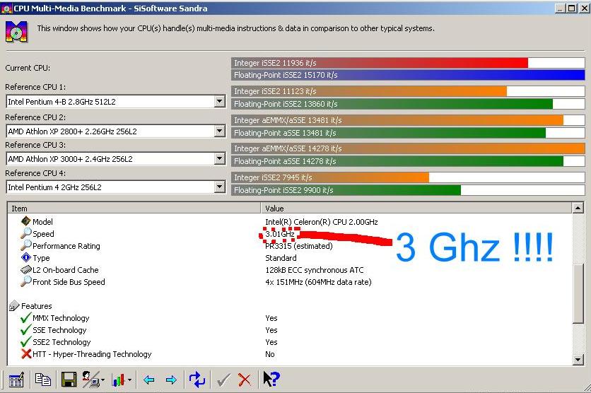The image size is (591, 393).
Task: Click the Speed magnifier icon
Action: point(26,233)
